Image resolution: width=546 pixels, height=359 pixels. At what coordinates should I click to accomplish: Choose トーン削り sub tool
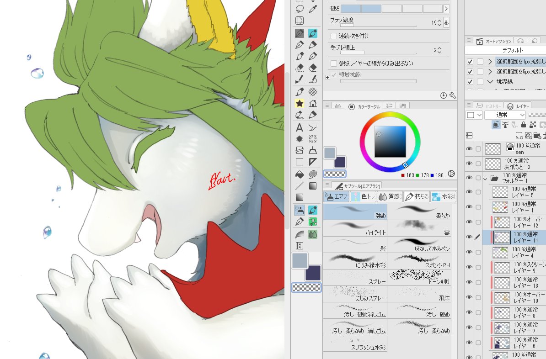pyautogui.click(x=419, y=278)
